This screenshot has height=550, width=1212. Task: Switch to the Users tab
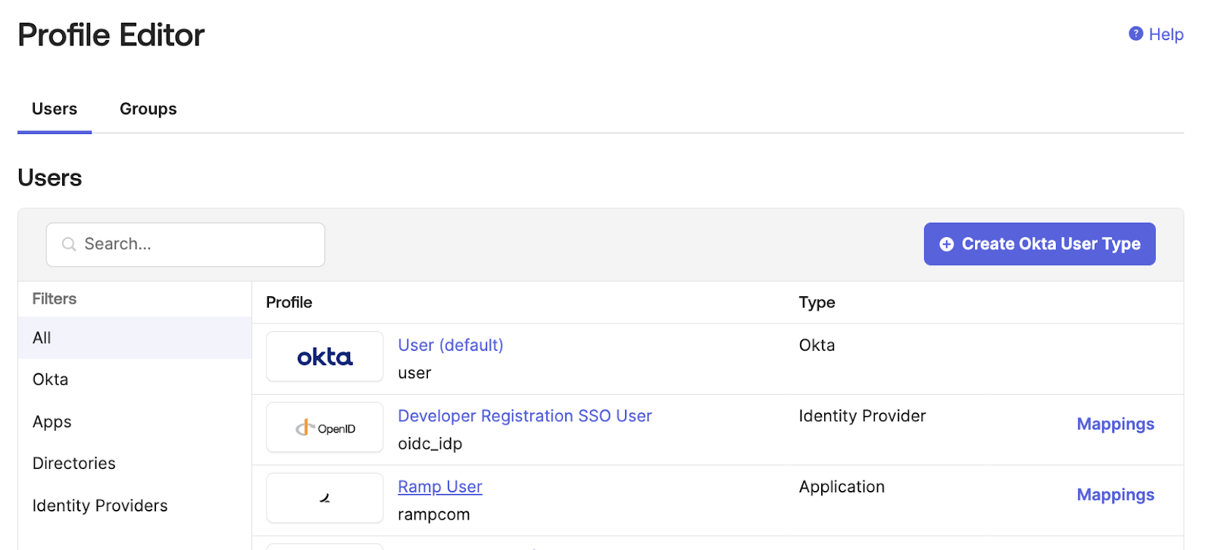click(55, 109)
